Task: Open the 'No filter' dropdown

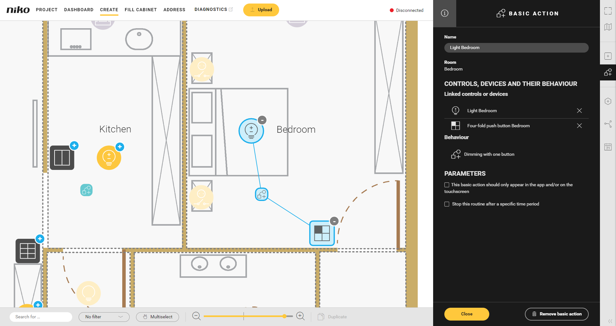Action: tap(104, 317)
